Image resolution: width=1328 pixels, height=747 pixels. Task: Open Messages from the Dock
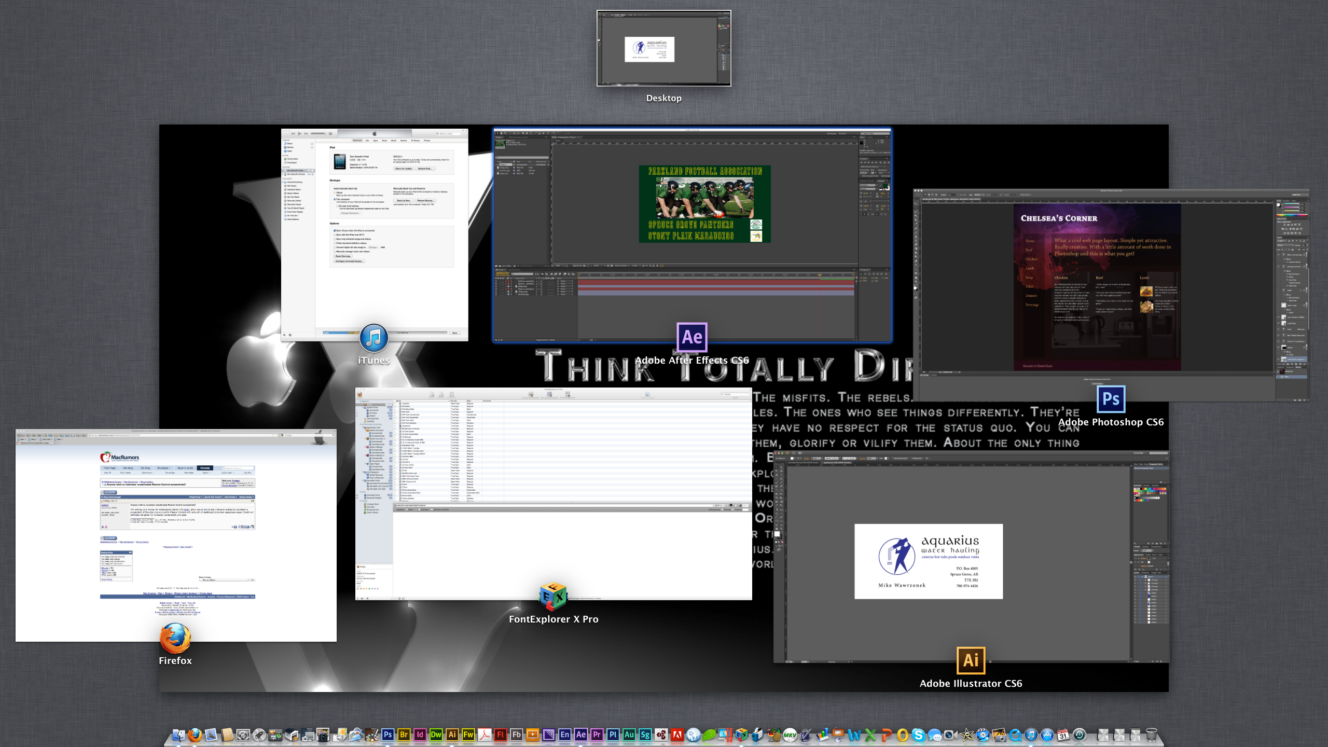click(935, 735)
